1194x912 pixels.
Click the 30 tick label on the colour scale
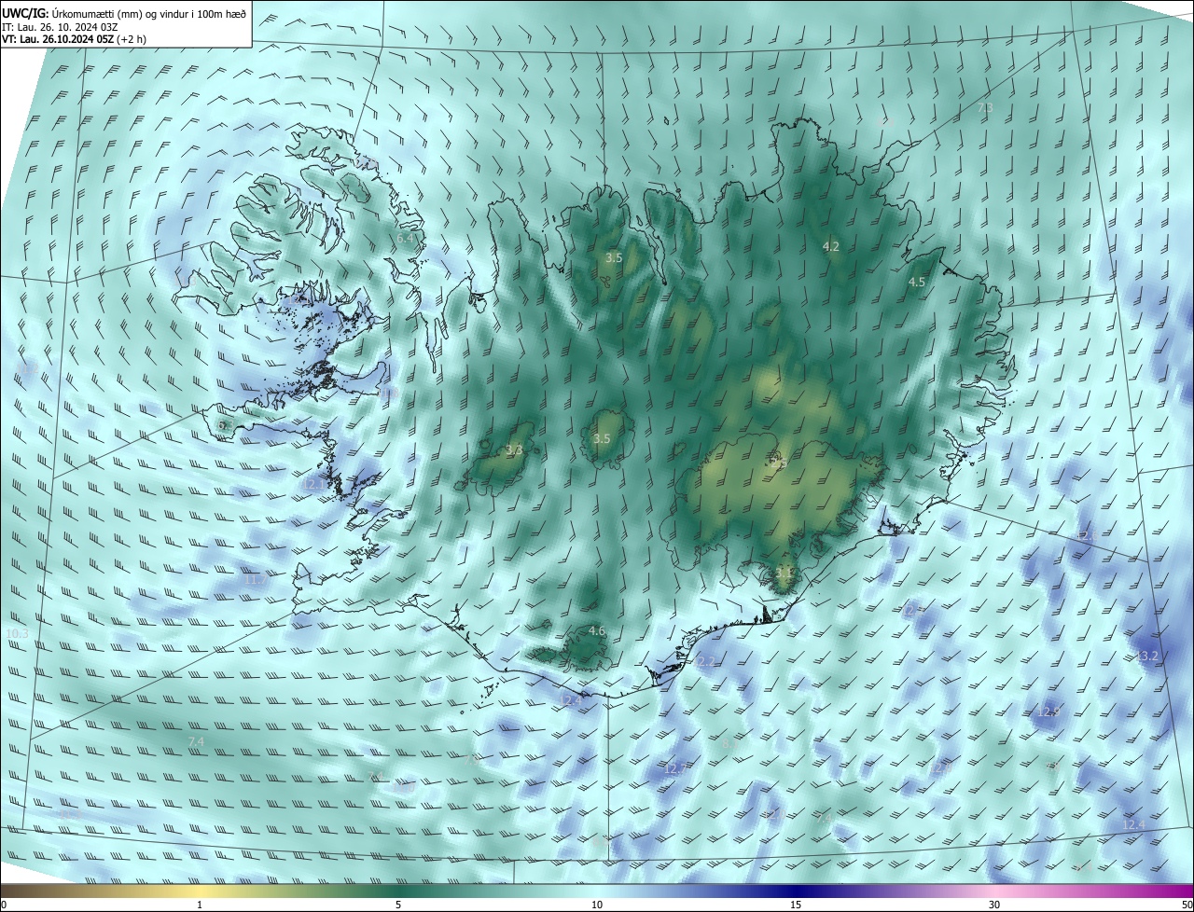click(994, 905)
